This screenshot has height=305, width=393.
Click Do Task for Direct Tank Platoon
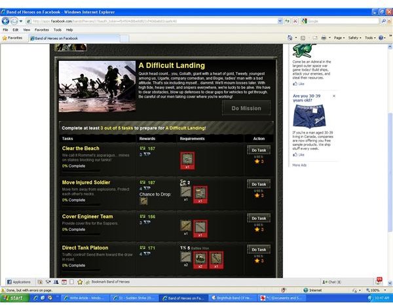click(259, 249)
